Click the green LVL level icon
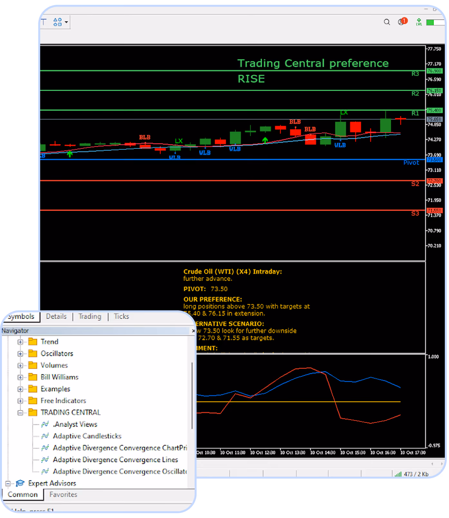449x518 pixels. (419, 22)
